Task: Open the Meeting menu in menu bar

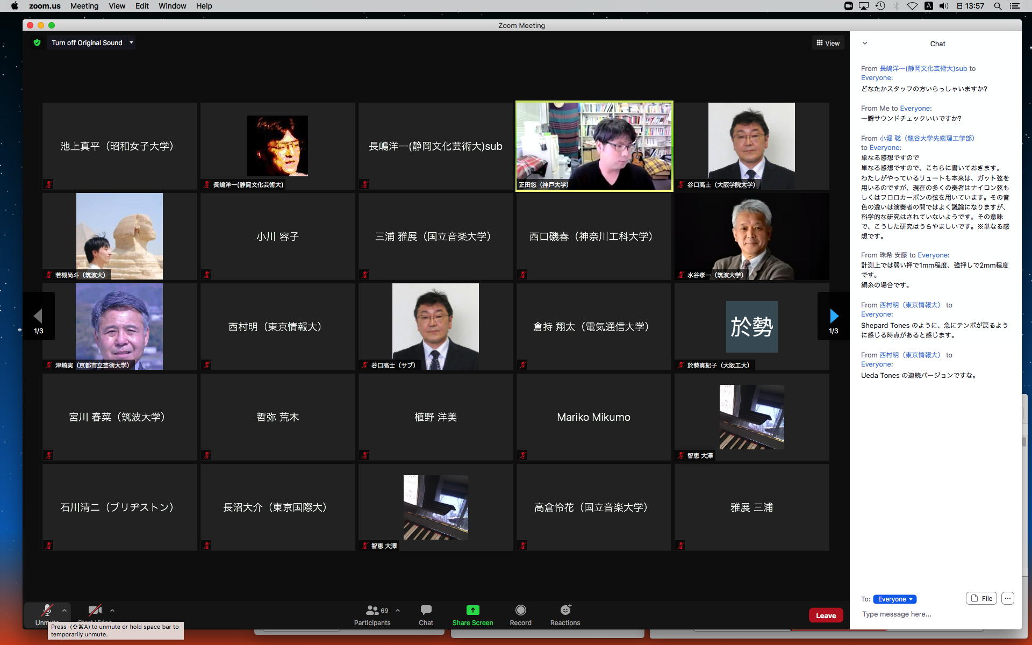Action: click(84, 6)
